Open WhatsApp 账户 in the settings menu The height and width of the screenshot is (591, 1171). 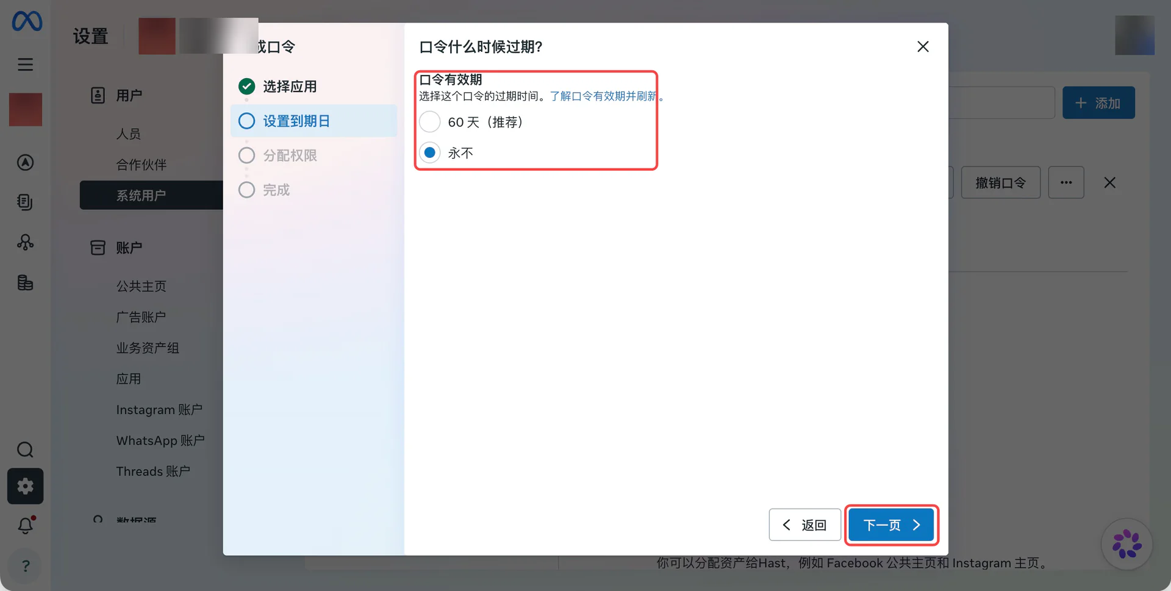160,440
